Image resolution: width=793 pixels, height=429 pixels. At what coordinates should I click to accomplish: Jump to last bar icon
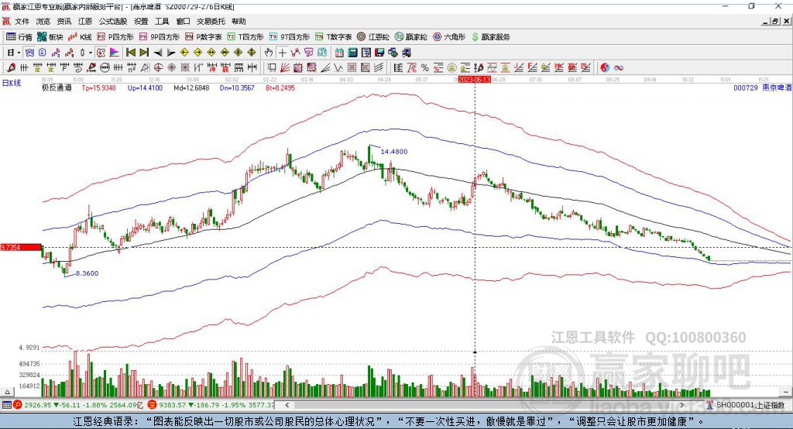tap(144, 53)
